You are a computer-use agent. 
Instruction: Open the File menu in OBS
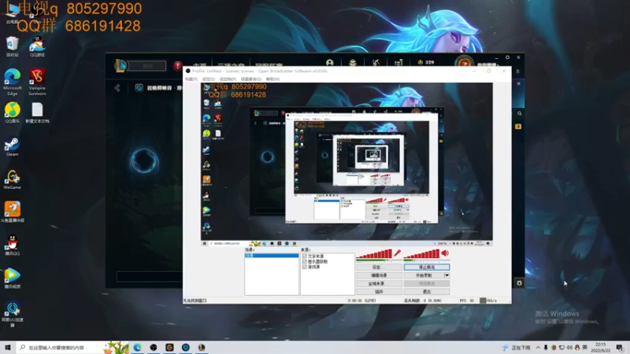point(191,79)
